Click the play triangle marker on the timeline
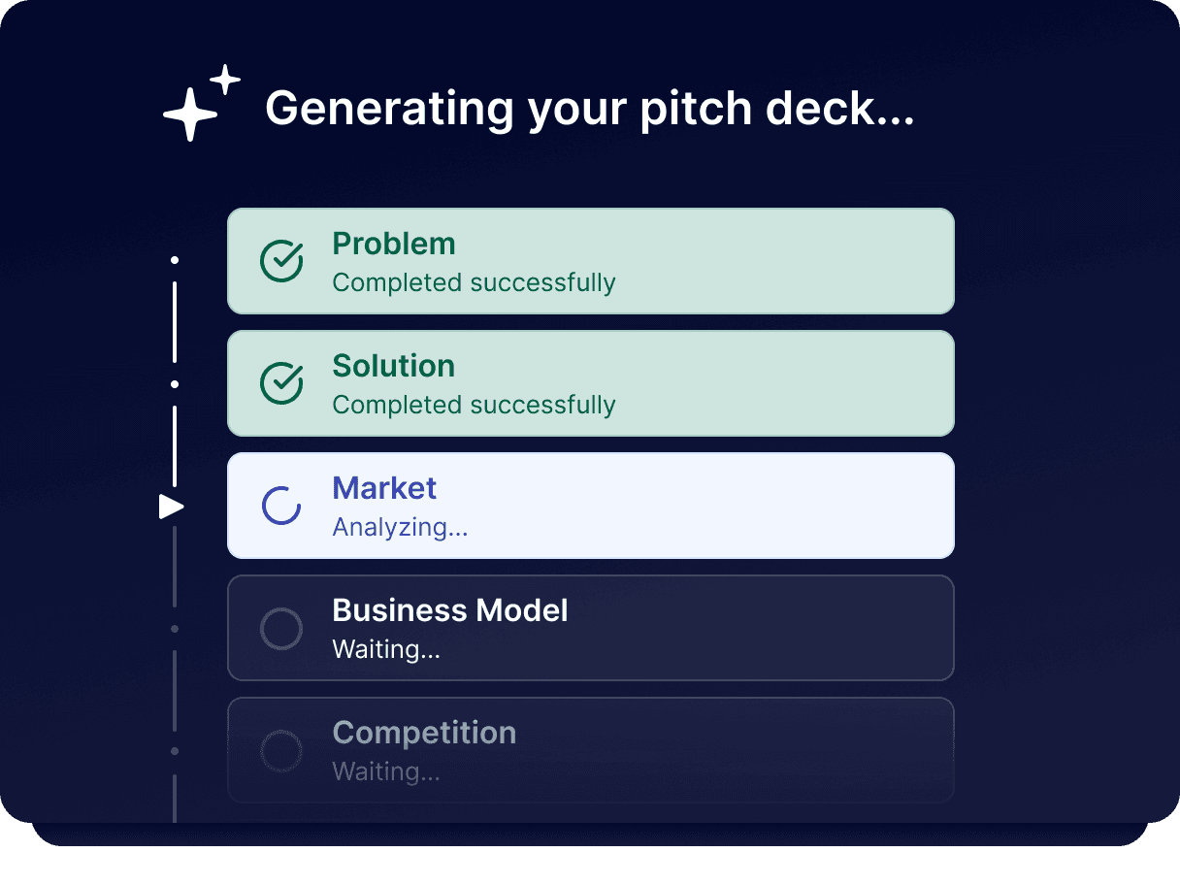Image resolution: width=1180 pixels, height=885 pixels. point(172,505)
